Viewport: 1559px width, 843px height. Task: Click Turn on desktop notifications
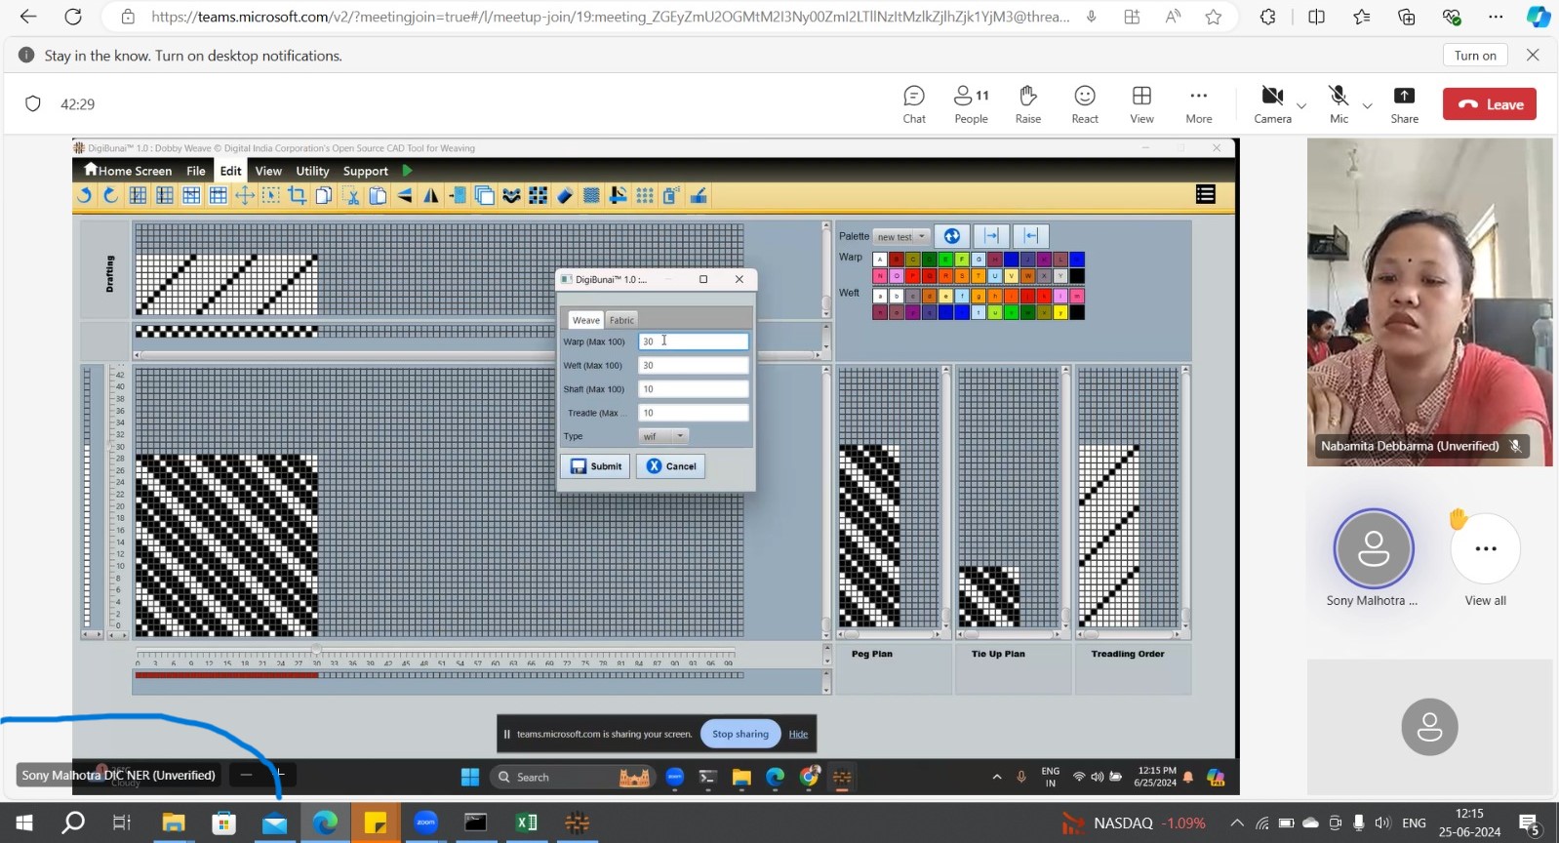tap(1475, 56)
